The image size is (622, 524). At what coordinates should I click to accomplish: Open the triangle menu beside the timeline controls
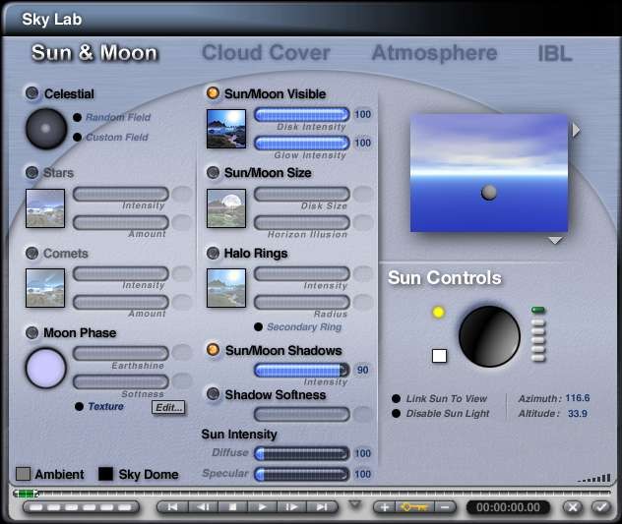click(355, 505)
